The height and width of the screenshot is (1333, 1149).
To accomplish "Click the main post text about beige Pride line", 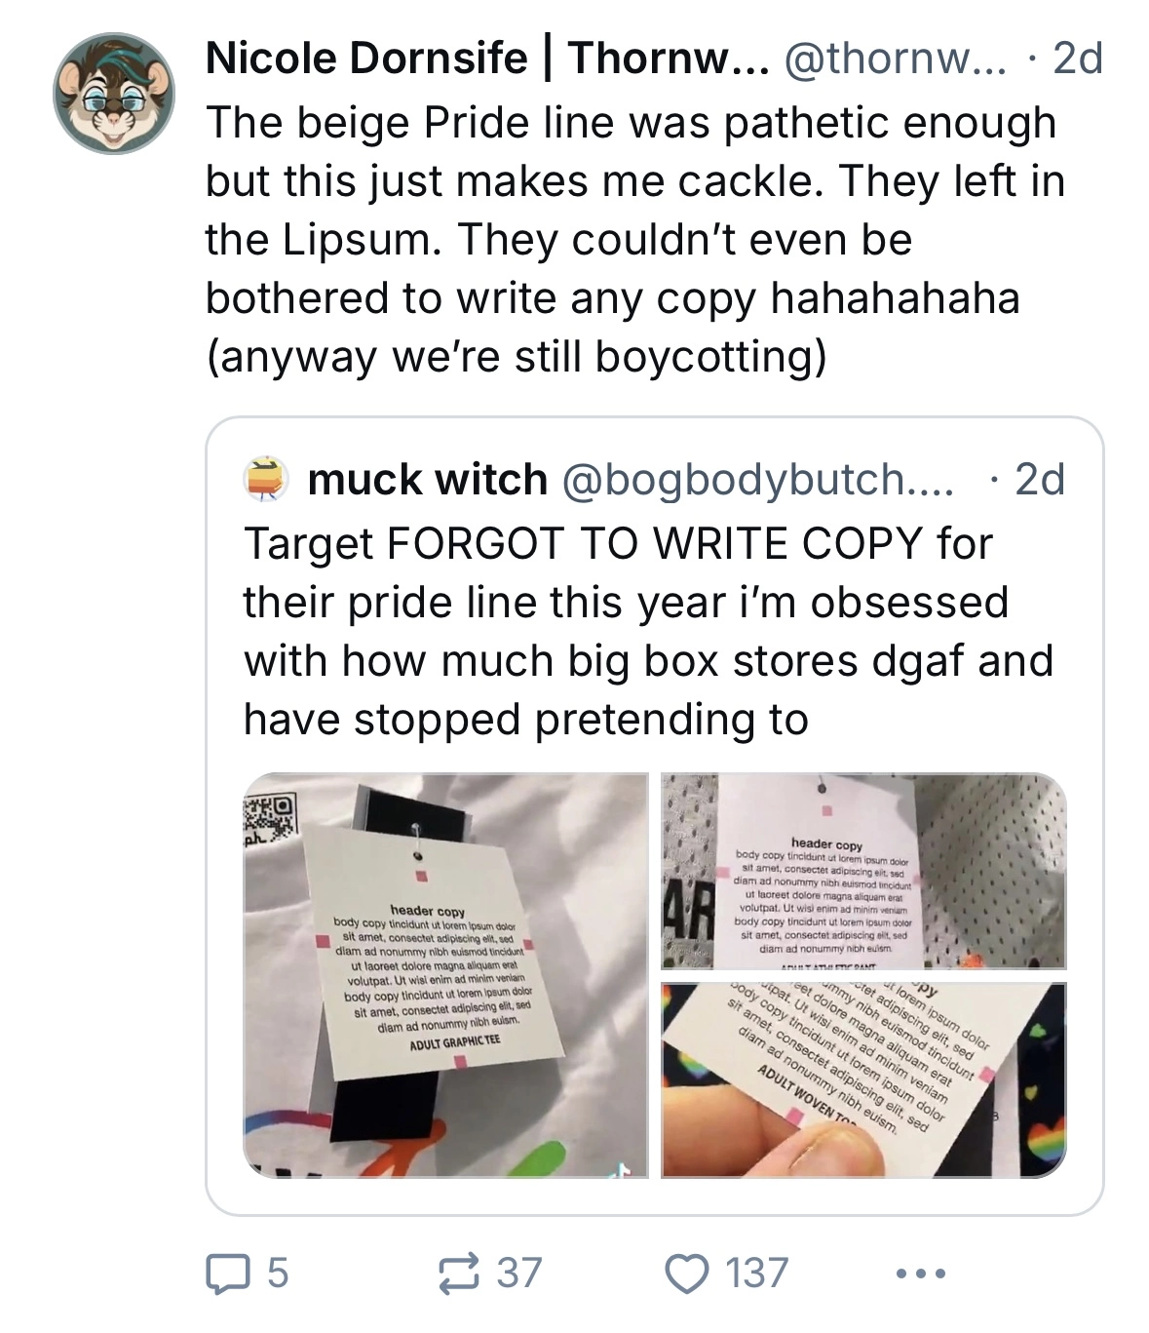I will [x=634, y=239].
